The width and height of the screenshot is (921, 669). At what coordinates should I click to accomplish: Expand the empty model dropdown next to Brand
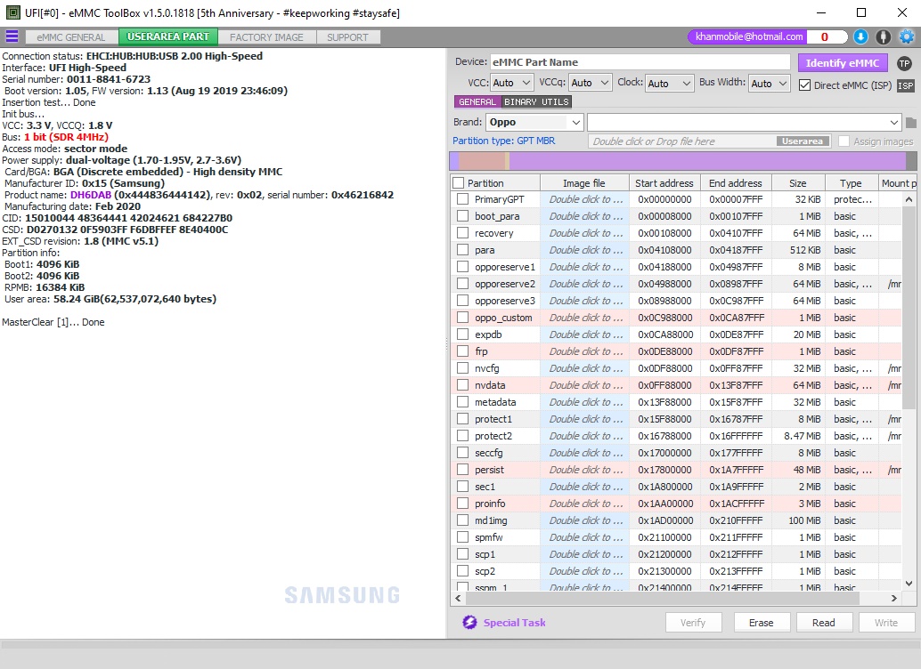point(745,122)
